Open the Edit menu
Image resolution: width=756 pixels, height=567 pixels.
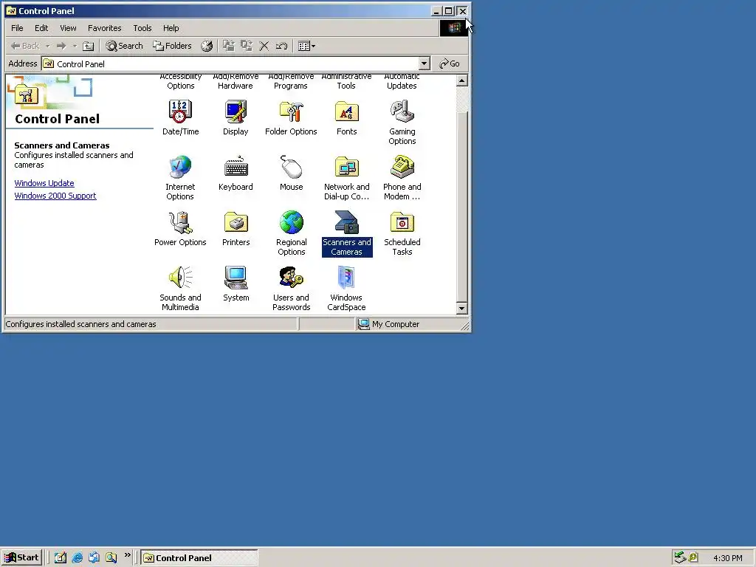(x=41, y=28)
